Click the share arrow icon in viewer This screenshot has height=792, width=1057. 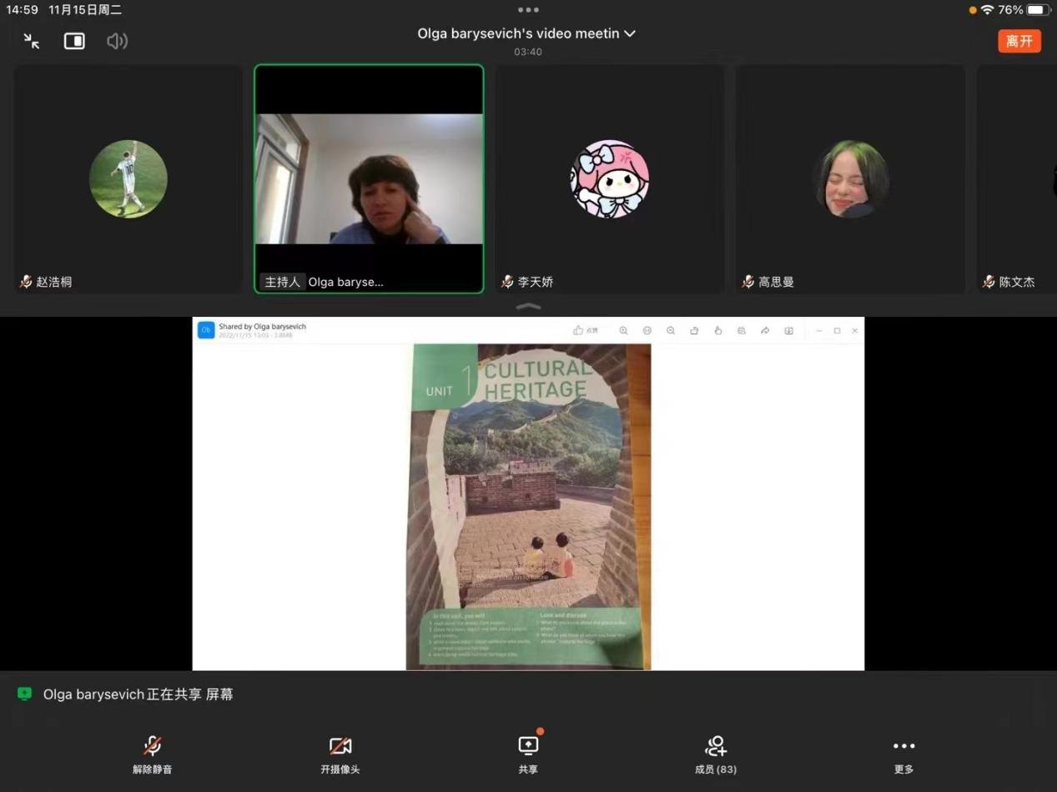[x=765, y=331]
